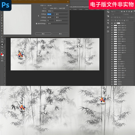Select the Hand tool in the toolbar
Viewport: 135px width, 135px height.
2,44
